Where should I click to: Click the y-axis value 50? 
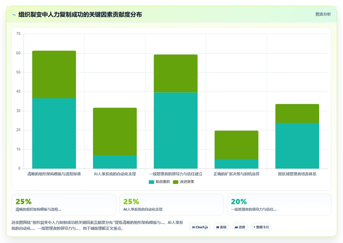pos(18,72)
